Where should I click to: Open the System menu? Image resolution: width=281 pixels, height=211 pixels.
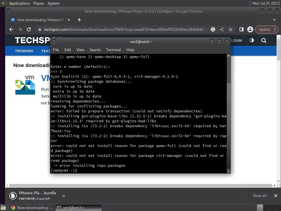pyautogui.click(x=54, y=3)
